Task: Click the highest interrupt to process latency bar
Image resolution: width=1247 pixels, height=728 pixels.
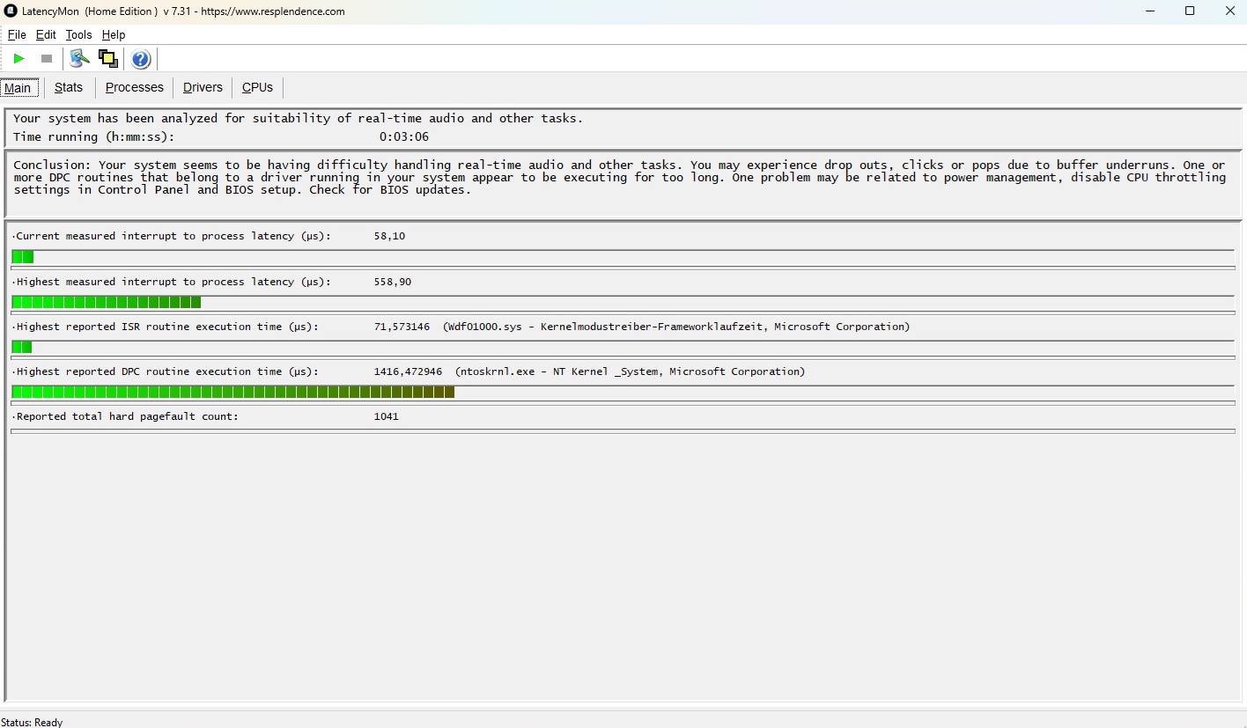Action: [x=623, y=303]
